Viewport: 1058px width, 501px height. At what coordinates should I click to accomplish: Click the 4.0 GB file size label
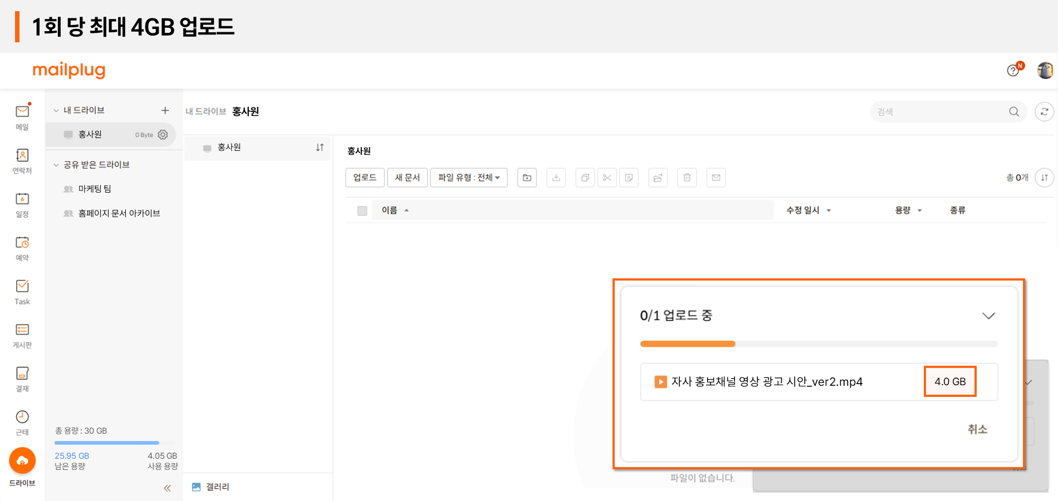pyautogui.click(x=950, y=382)
